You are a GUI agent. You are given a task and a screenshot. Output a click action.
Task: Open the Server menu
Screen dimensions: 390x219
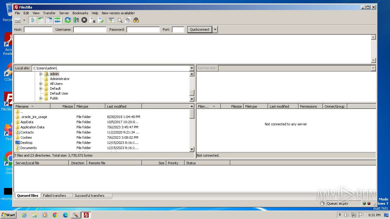64,13
